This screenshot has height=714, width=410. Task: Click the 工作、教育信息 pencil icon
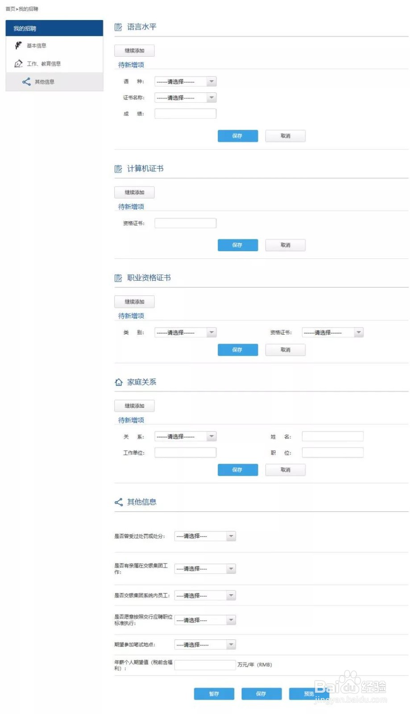pos(18,64)
